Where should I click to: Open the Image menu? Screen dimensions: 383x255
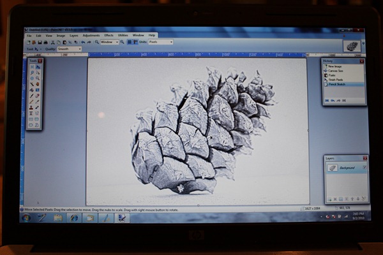click(61, 36)
